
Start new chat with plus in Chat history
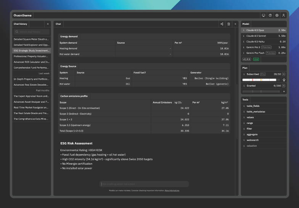coord(48,24)
